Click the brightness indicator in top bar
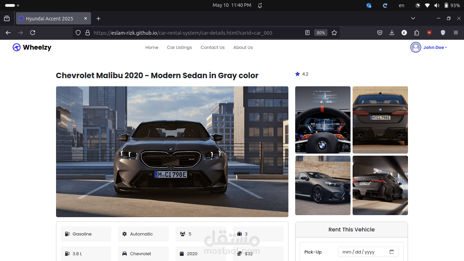Image resolution: width=464 pixels, height=261 pixels. 418,5
